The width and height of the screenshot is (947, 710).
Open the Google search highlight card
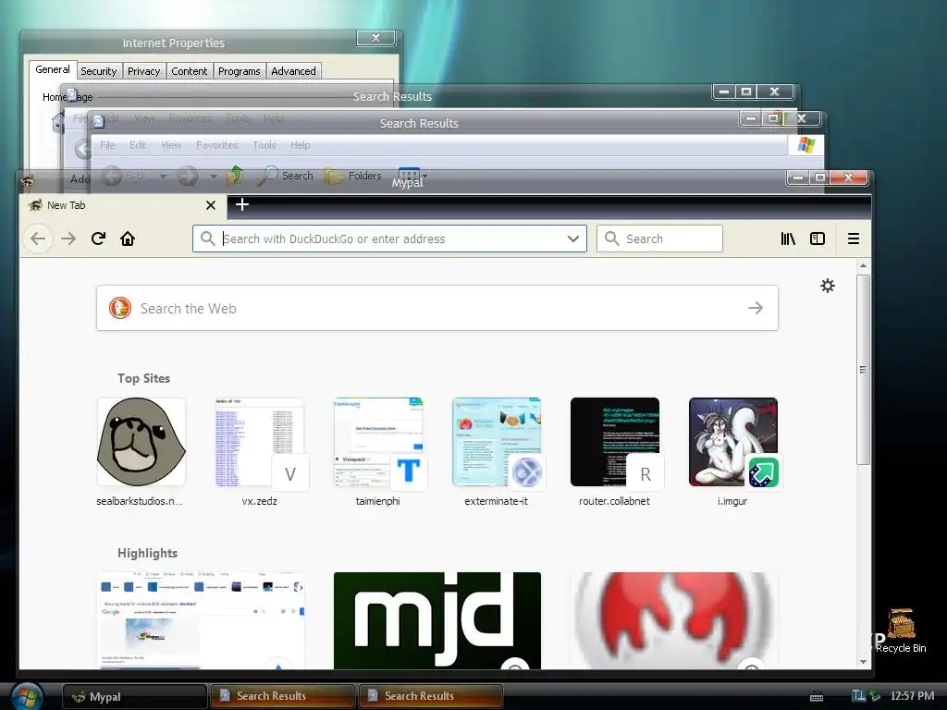click(x=201, y=620)
